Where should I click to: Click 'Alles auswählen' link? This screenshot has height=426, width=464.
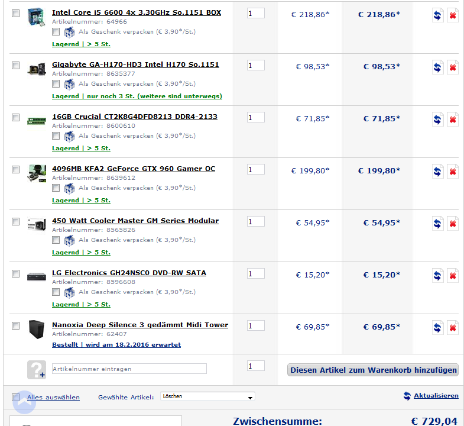[x=53, y=397]
